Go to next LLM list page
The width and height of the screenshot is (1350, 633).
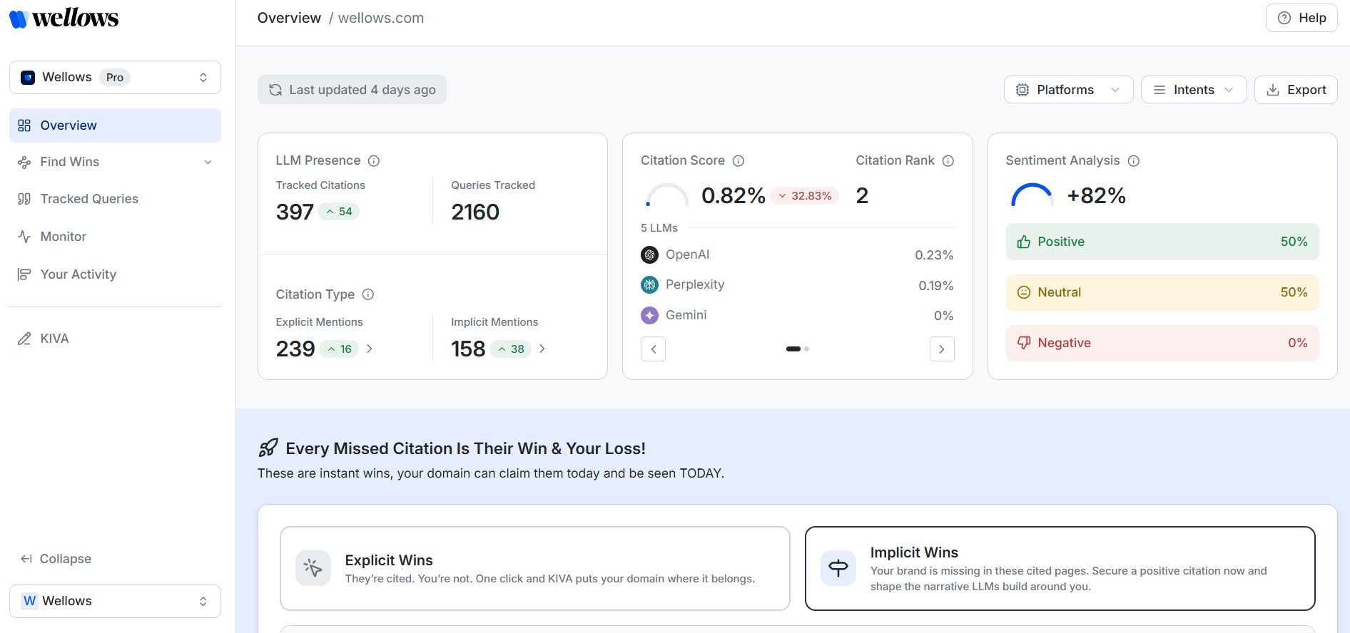[942, 349]
